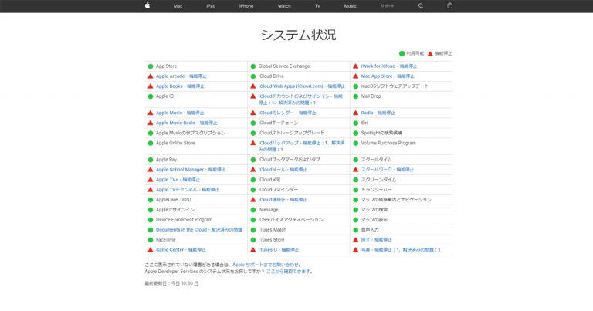Open the Mac menu item
This screenshot has width=593, height=311.
(178, 5)
